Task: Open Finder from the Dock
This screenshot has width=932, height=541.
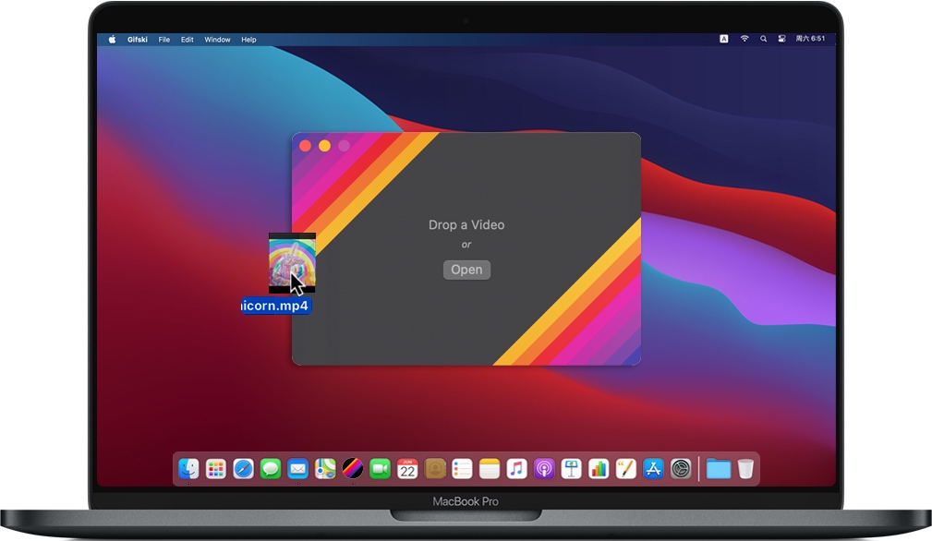Action: point(189,469)
